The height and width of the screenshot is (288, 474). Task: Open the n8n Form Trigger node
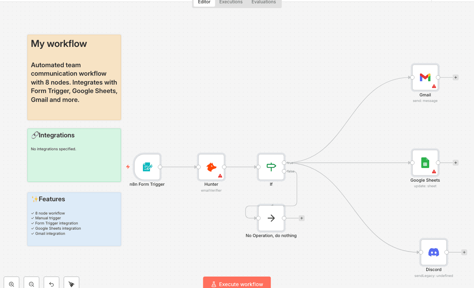point(147,167)
